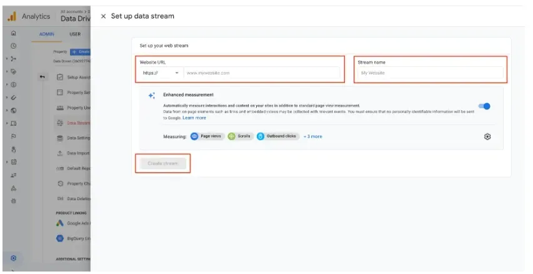Click the Create stream button
This screenshot has width=533, height=274.
[x=163, y=163]
